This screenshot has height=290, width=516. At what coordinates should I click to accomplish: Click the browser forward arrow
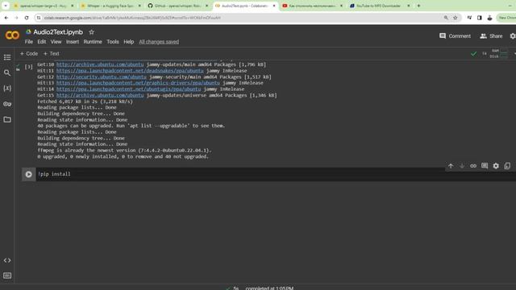[16, 18]
